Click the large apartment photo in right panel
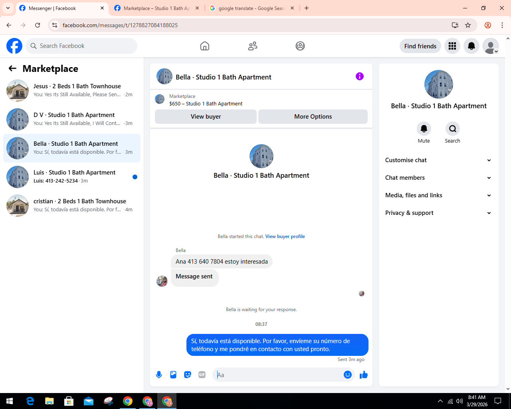 coord(439,84)
